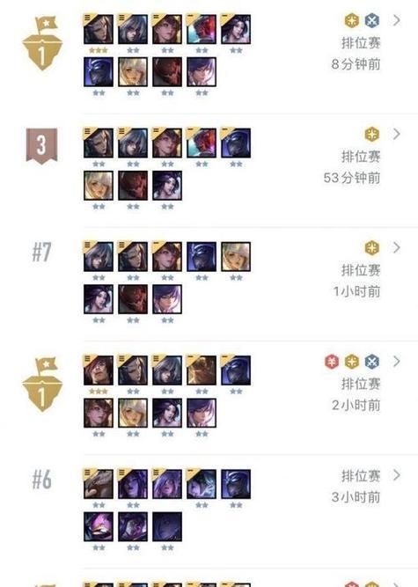
Task: Open the 3小时前 match details chevron
Action: [x=397, y=475]
